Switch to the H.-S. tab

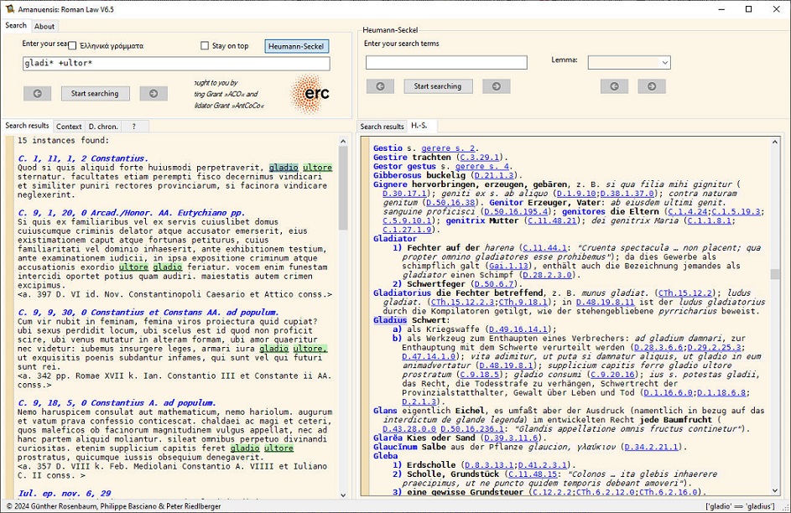tap(419, 126)
